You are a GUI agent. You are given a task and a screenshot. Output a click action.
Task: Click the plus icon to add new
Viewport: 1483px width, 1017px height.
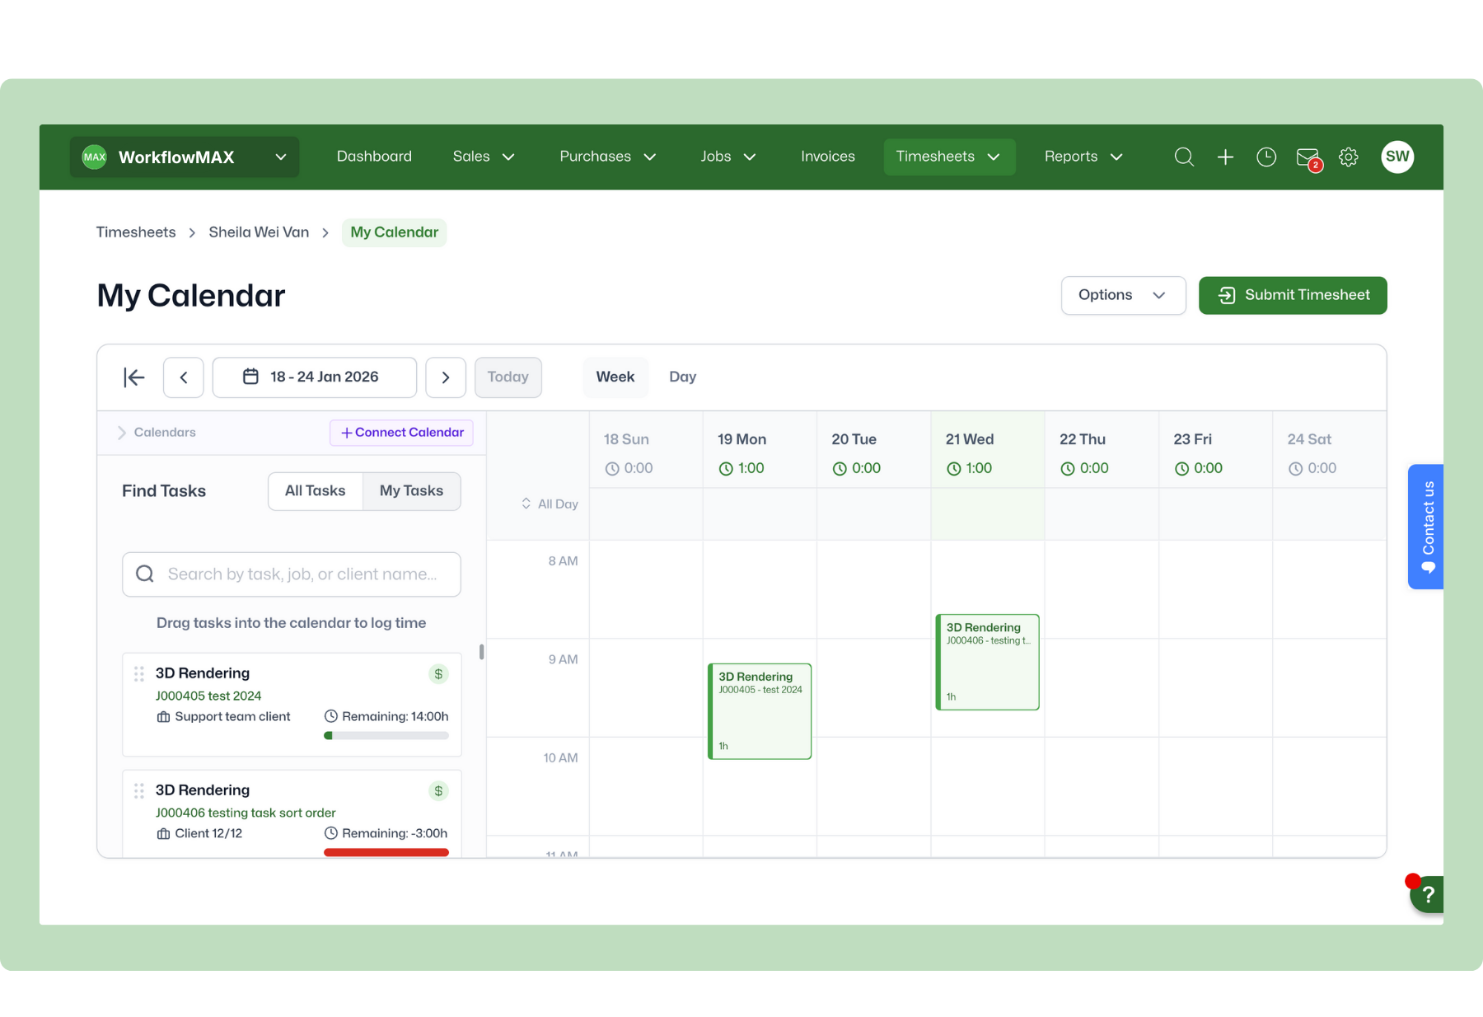(1225, 157)
